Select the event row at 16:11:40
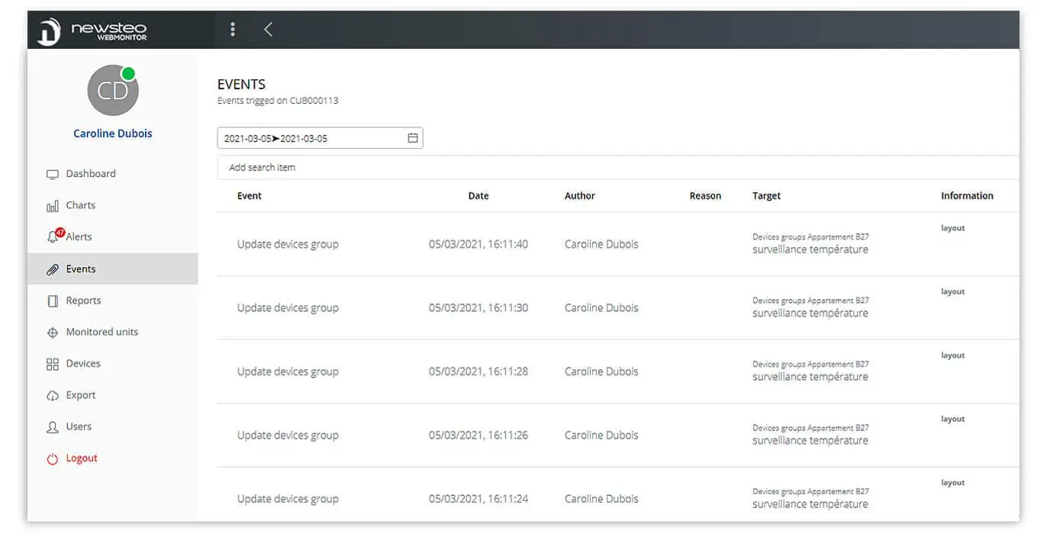The image size is (1044, 556). [x=618, y=244]
